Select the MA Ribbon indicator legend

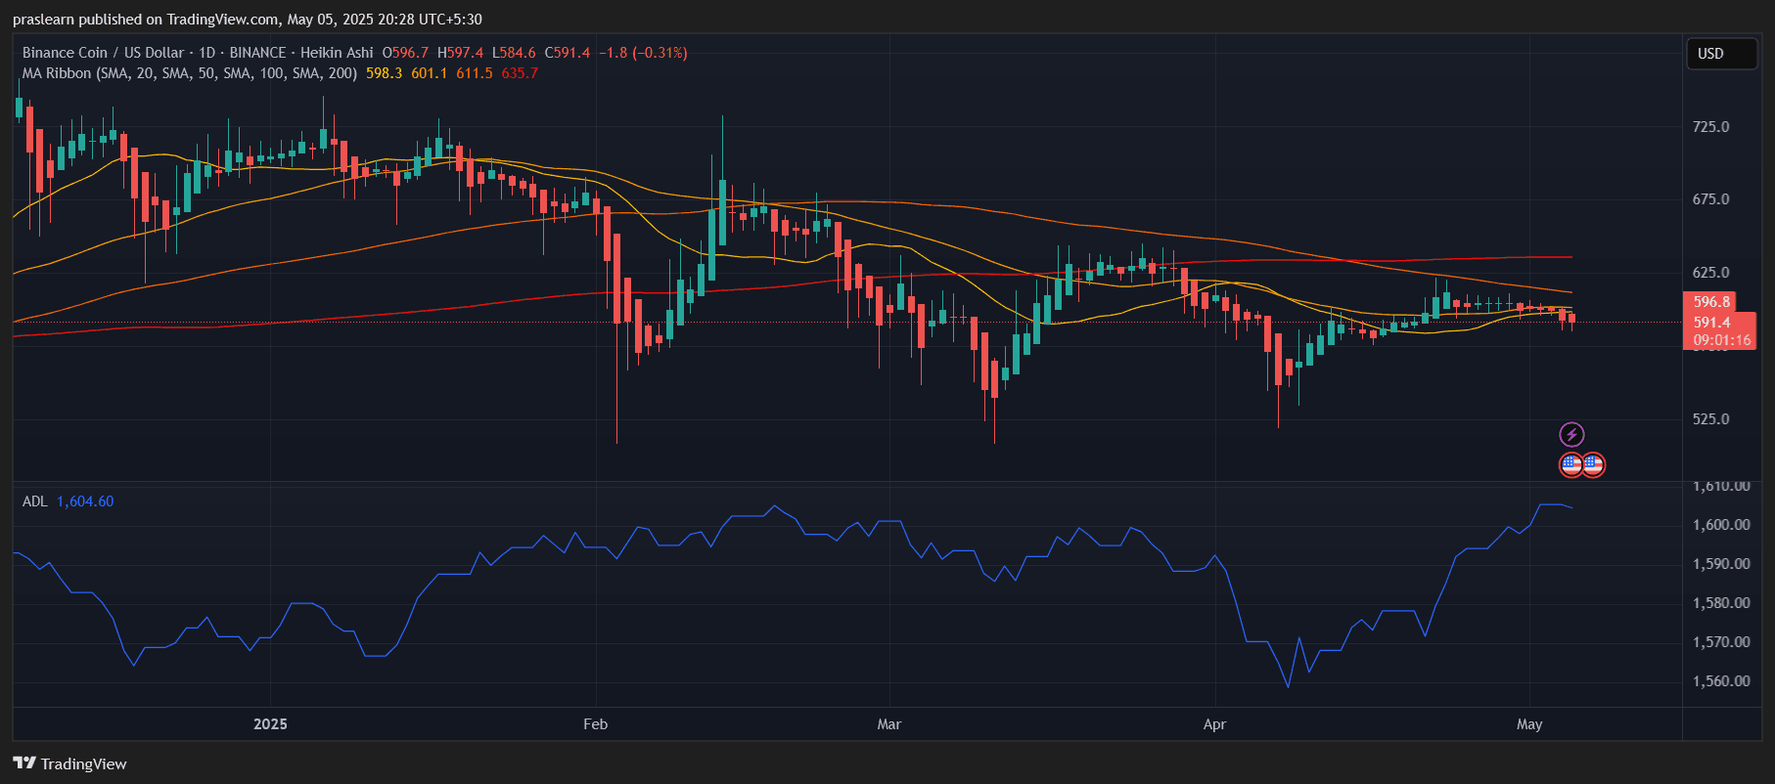(x=189, y=73)
